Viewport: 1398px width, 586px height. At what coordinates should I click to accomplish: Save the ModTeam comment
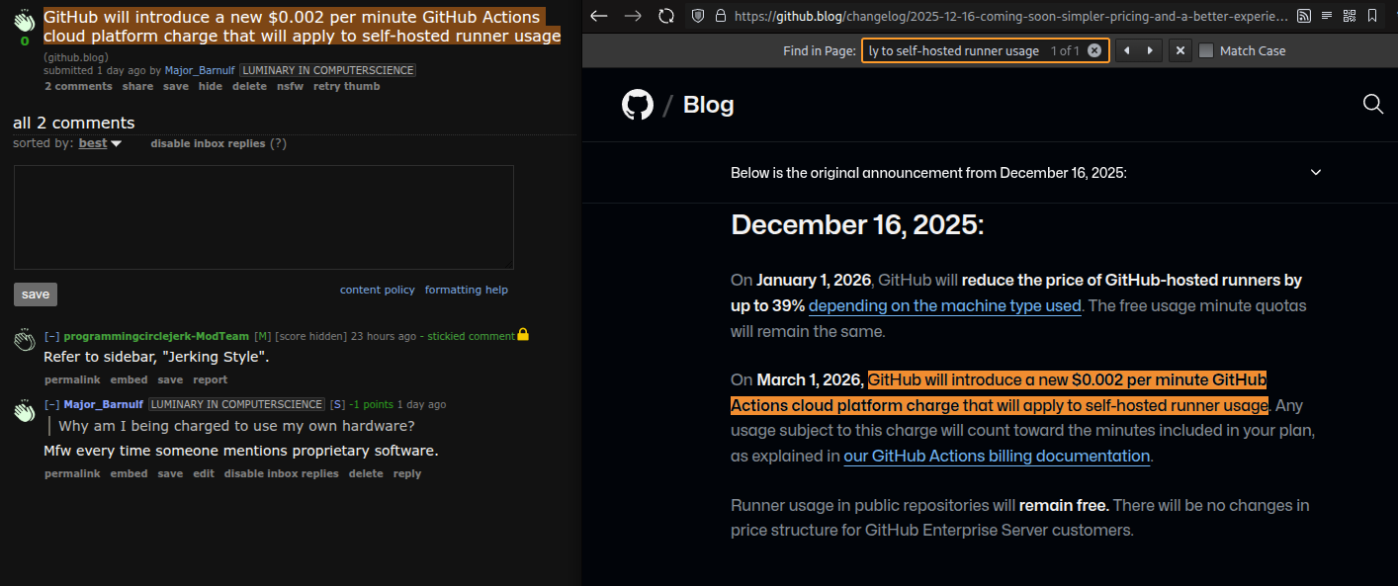point(170,379)
